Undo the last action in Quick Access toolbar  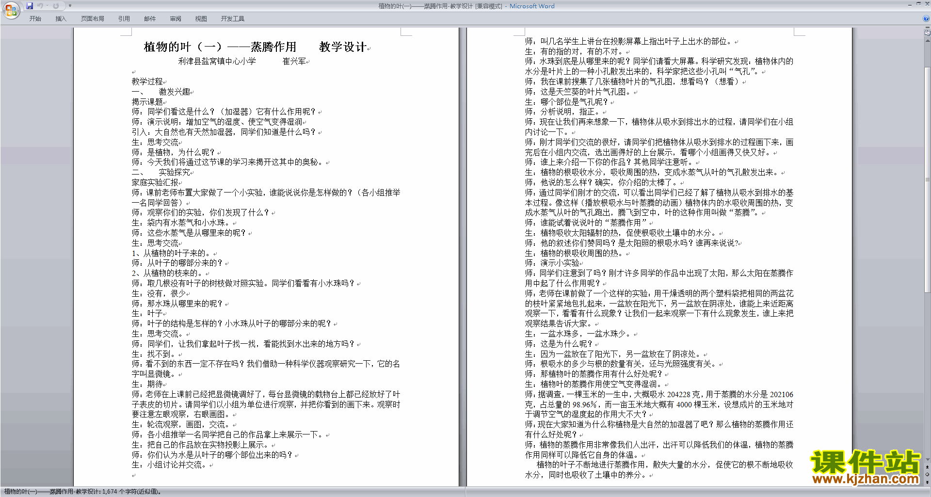40,6
